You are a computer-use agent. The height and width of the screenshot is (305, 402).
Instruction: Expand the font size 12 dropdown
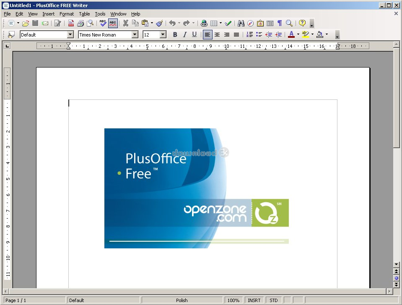point(163,35)
